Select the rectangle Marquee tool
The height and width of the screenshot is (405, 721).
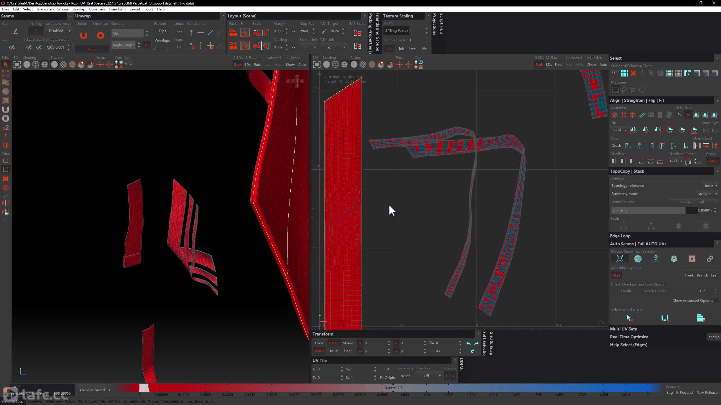click(615, 90)
